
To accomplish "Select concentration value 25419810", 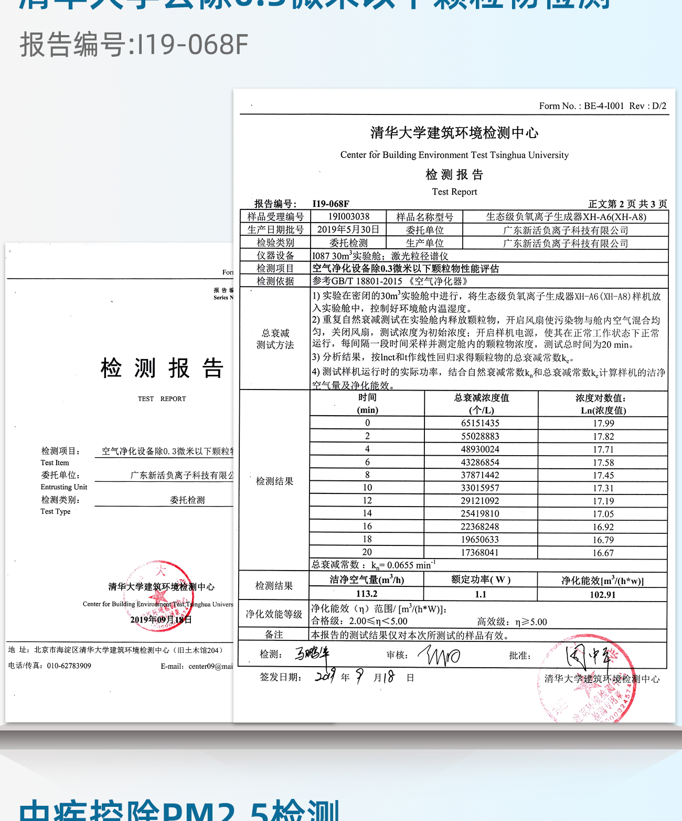I will tap(480, 513).
